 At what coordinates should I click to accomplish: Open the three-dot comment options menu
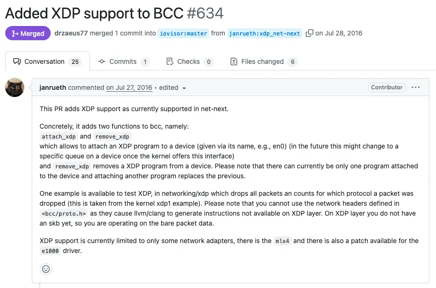[x=416, y=87]
